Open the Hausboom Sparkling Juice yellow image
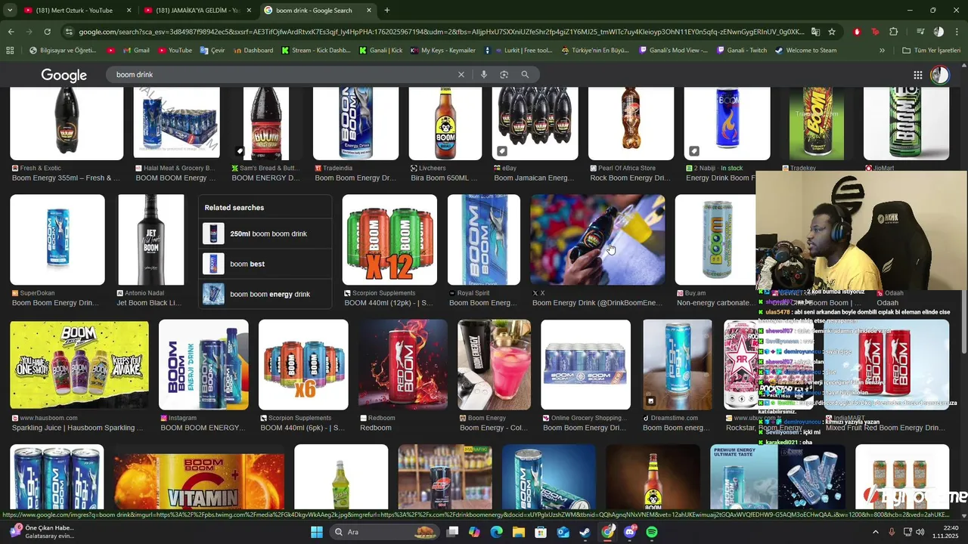 (x=79, y=364)
